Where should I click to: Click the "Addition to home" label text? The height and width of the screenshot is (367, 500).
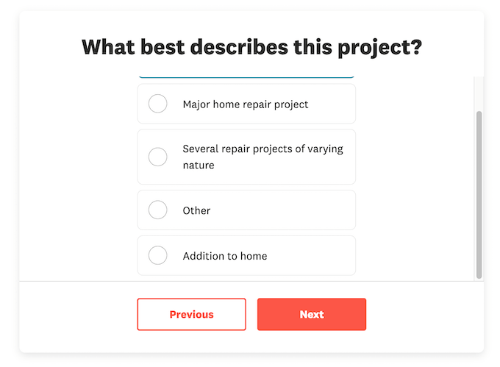[x=225, y=256]
